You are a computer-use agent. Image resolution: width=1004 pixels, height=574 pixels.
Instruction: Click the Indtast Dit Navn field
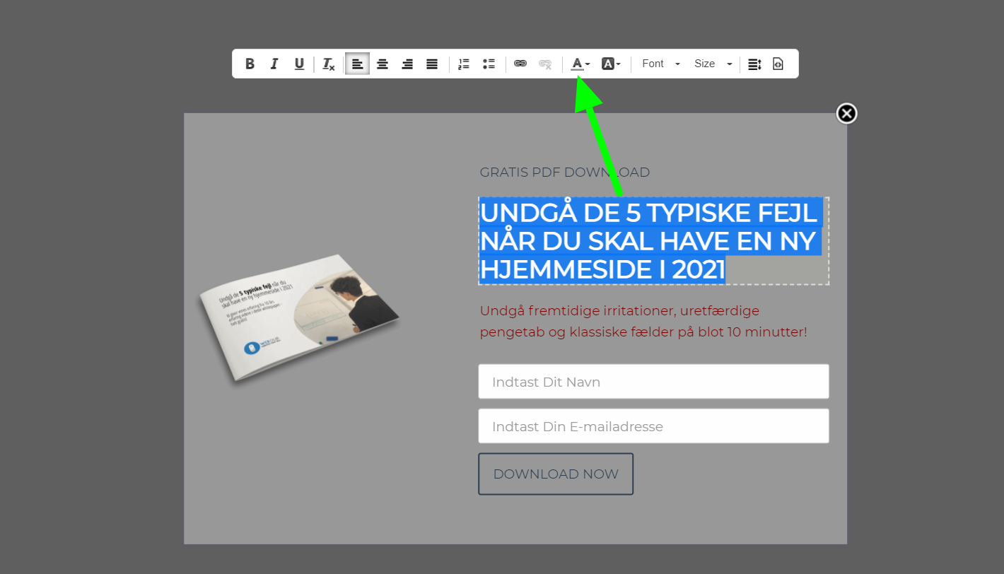[x=653, y=382]
